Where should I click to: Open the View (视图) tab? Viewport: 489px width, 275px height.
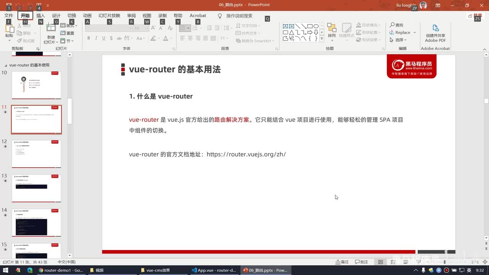[x=147, y=16]
